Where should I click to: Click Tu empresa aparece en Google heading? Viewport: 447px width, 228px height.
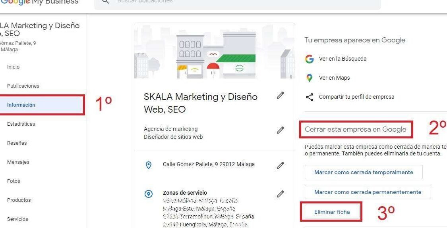[x=355, y=40]
